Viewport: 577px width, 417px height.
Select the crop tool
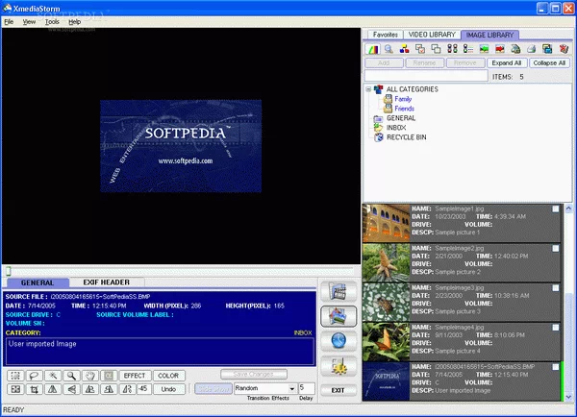pos(34,389)
